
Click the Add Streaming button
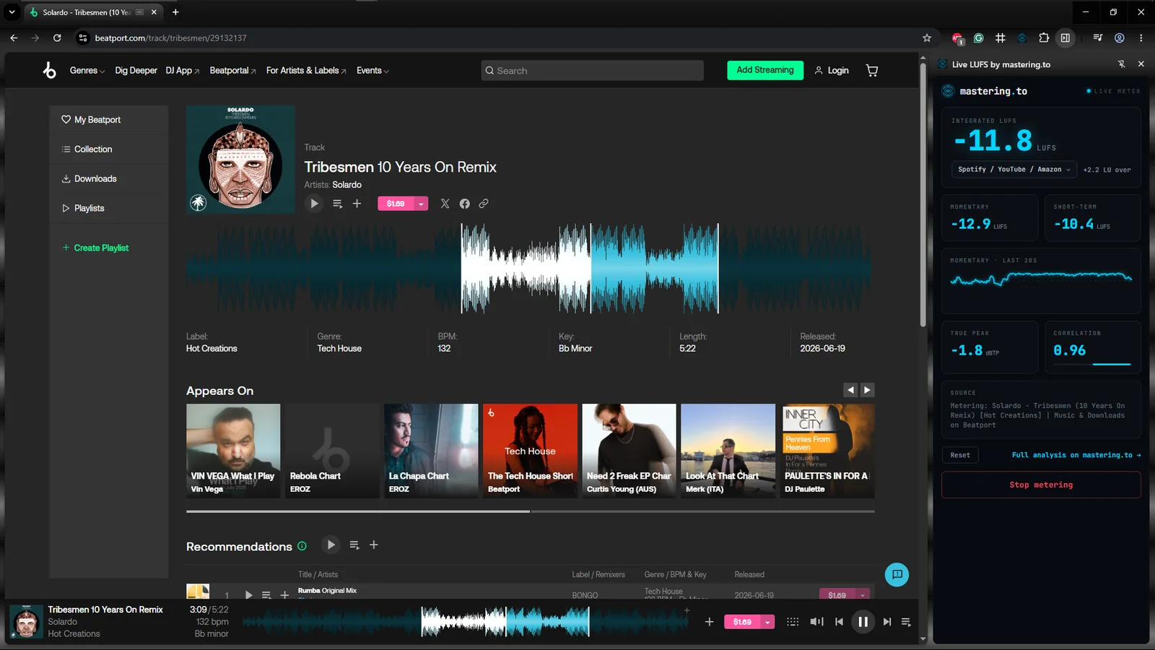click(x=765, y=70)
